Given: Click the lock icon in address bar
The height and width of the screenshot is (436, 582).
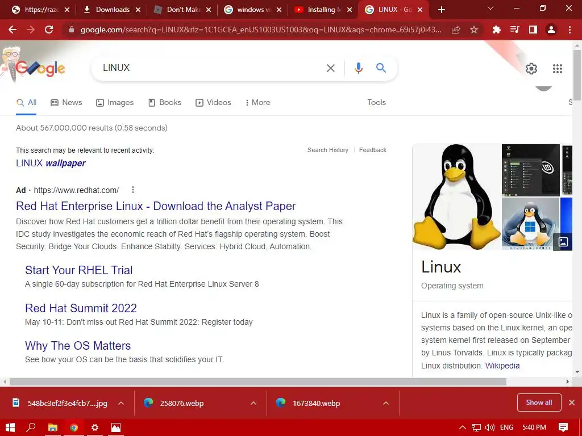Looking at the screenshot, I should pos(72,30).
